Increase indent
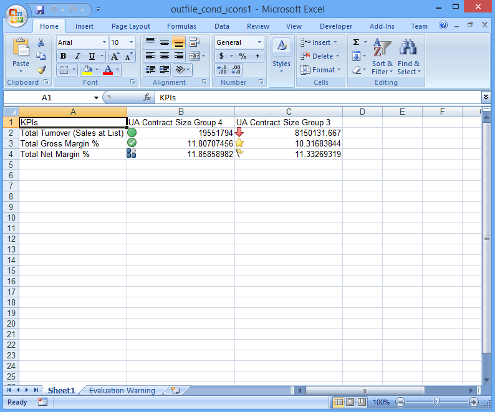Screen dimensions: 495x412 164,70
